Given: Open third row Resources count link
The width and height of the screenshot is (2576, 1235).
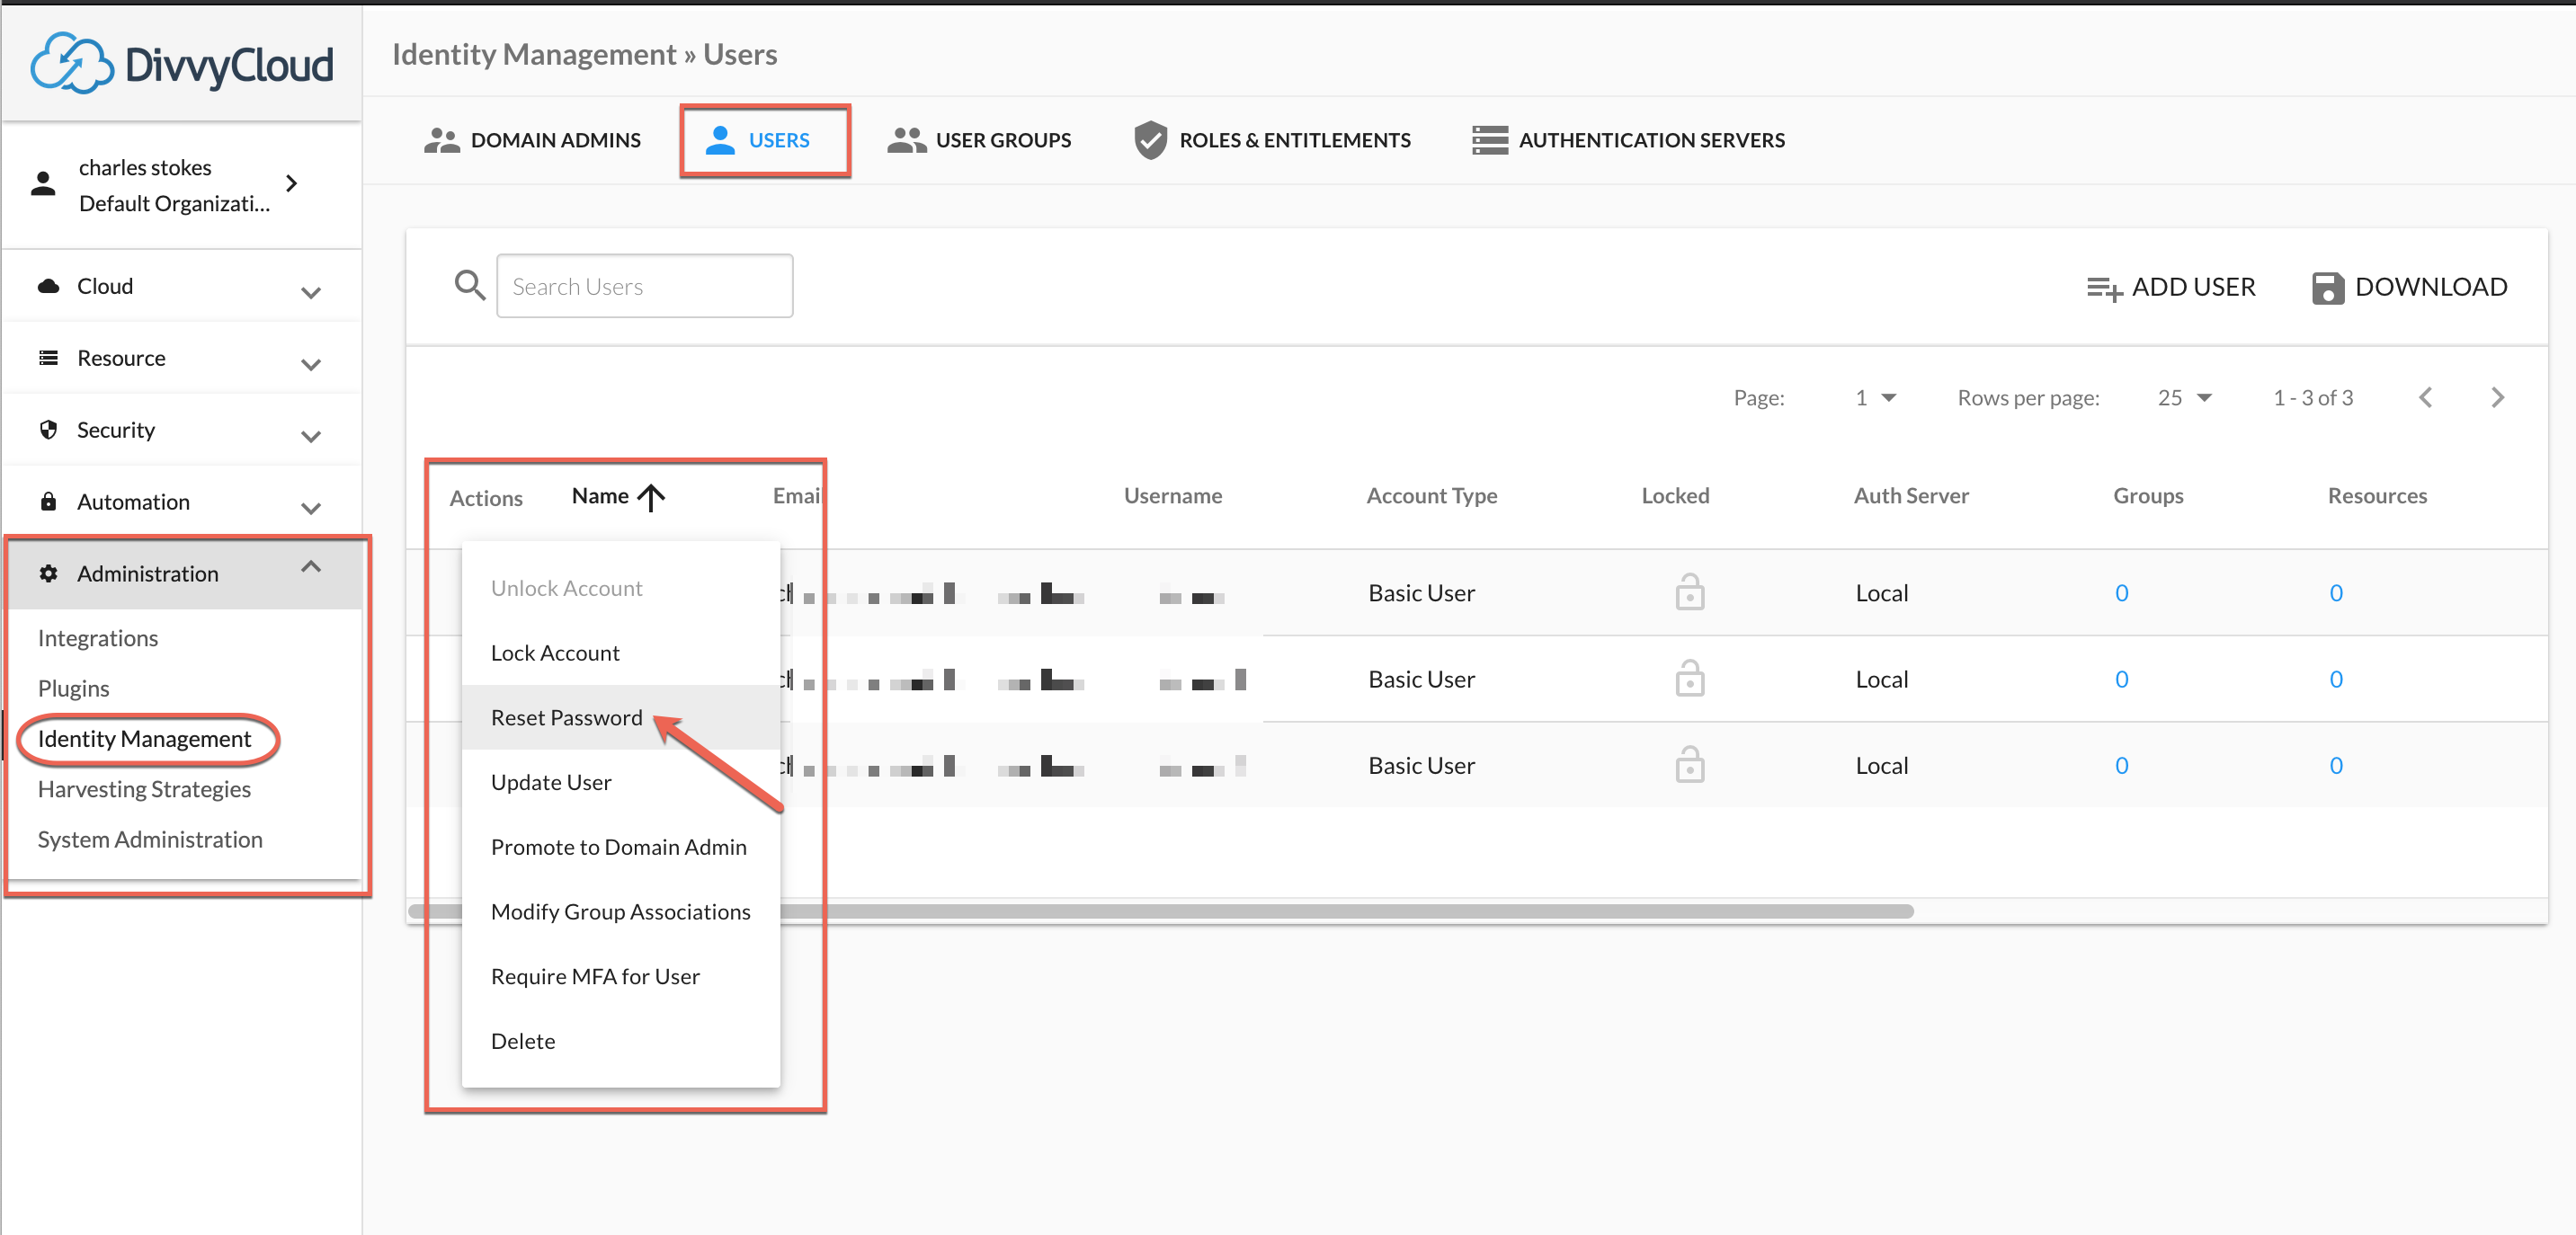Looking at the screenshot, I should click(2336, 765).
